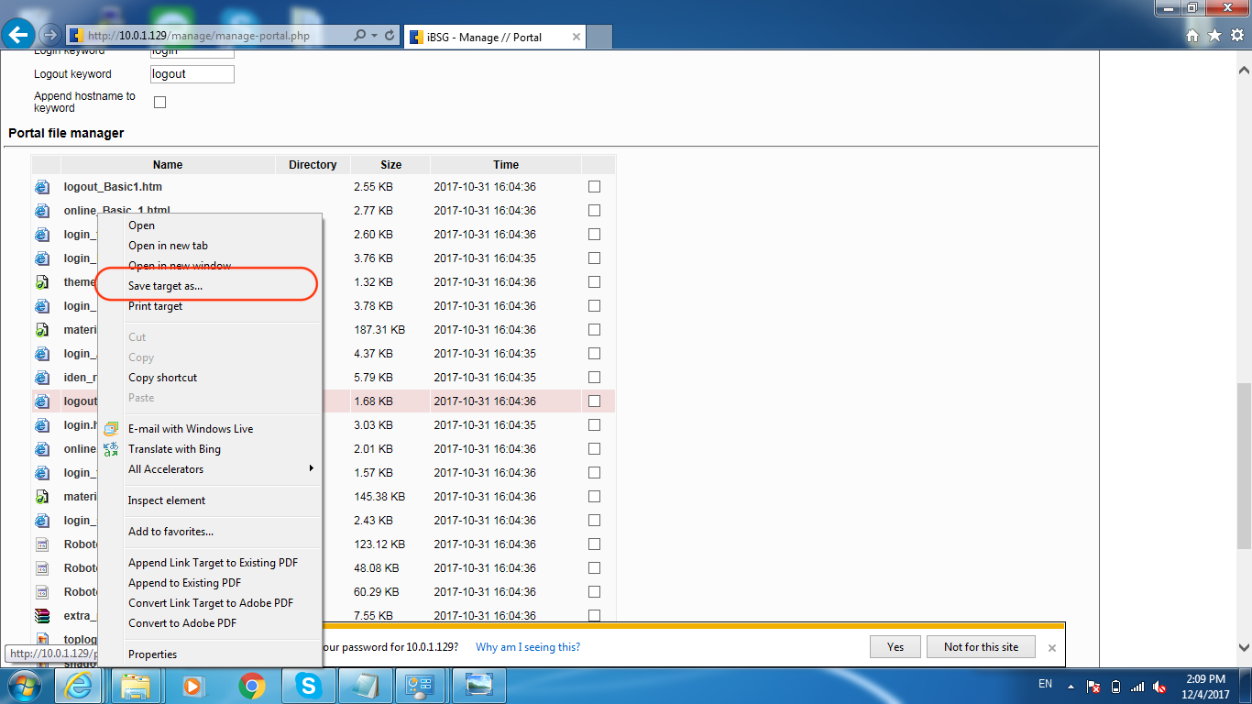Toggle Append hostname to keyword checkbox
This screenshot has width=1252, height=704.
pyautogui.click(x=160, y=102)
